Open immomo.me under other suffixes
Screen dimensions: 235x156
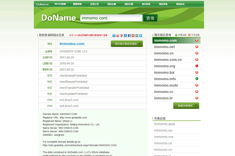pyautogui.click(x=164, y=137)
